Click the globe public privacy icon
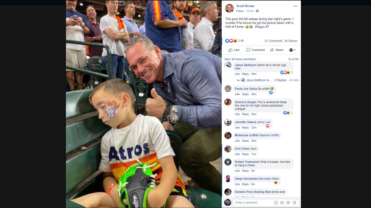 (257, 11)
